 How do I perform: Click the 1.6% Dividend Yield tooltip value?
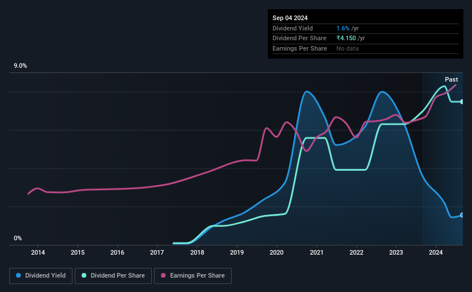[x=343, y=28]
